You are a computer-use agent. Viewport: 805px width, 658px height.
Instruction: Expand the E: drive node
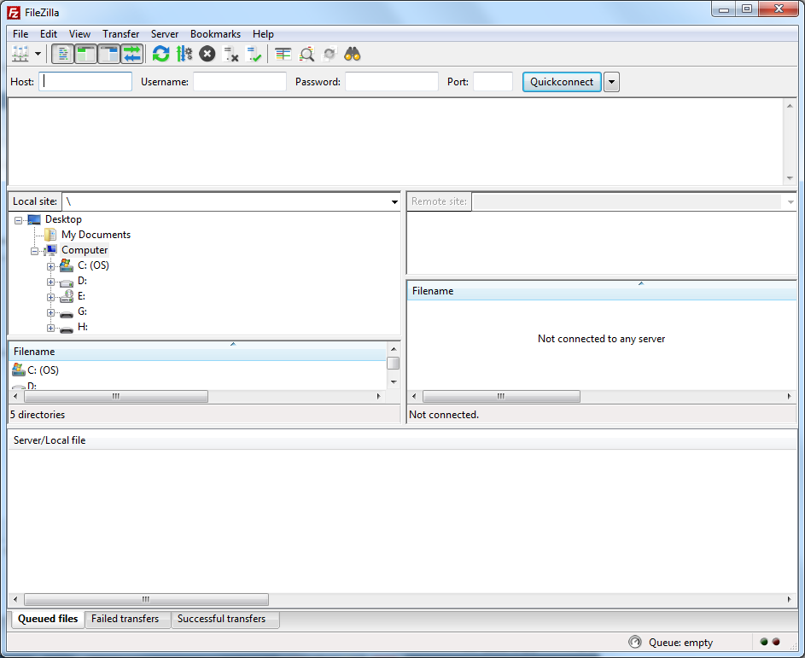(x=51, y=297)
